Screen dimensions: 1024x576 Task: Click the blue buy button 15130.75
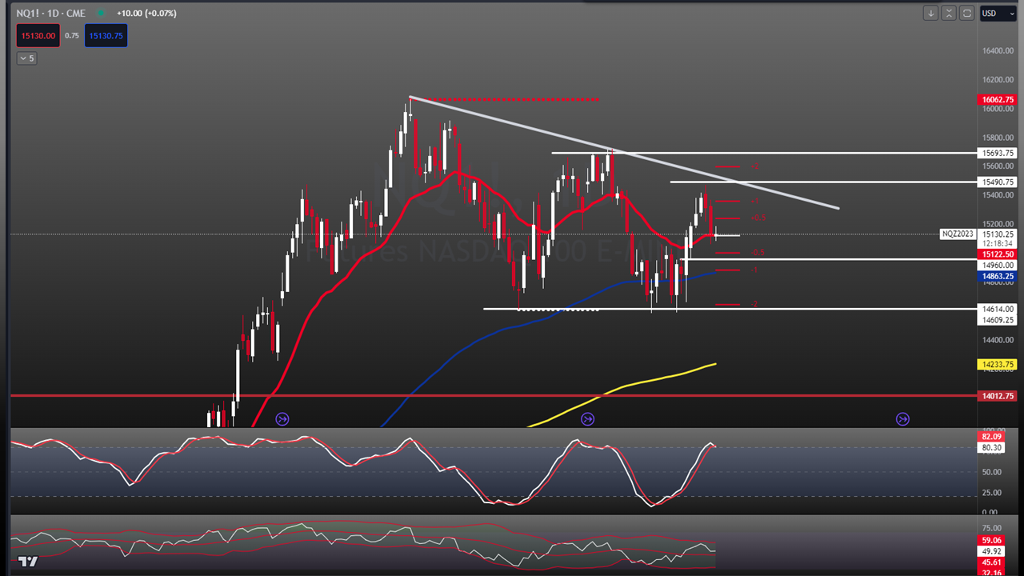point(106,35)
